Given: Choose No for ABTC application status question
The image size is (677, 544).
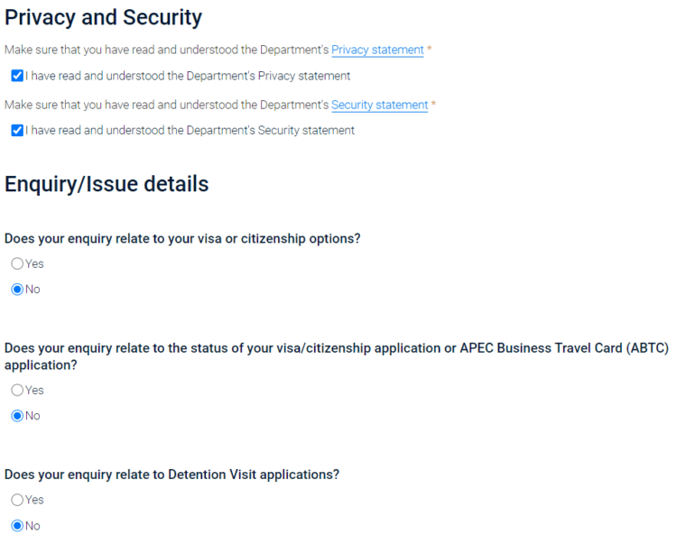Looking at the screenshot, I should (17, 416).
